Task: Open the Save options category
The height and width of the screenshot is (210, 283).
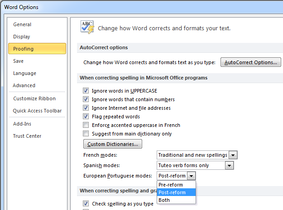Action: [x=18, y=61]
